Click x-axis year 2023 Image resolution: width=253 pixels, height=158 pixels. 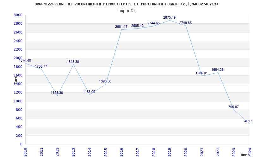coord(234,152)
